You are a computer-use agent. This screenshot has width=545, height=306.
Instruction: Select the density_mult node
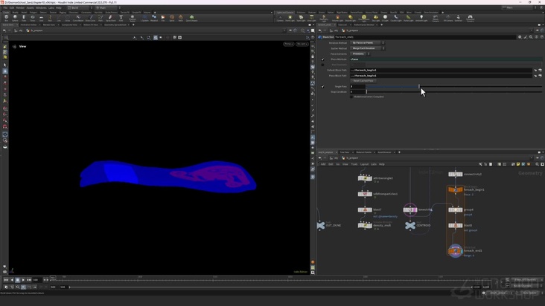click(365, 225)
